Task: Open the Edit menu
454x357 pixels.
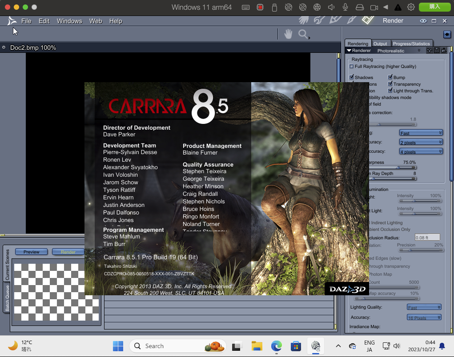Action: (x=44, y=21)
